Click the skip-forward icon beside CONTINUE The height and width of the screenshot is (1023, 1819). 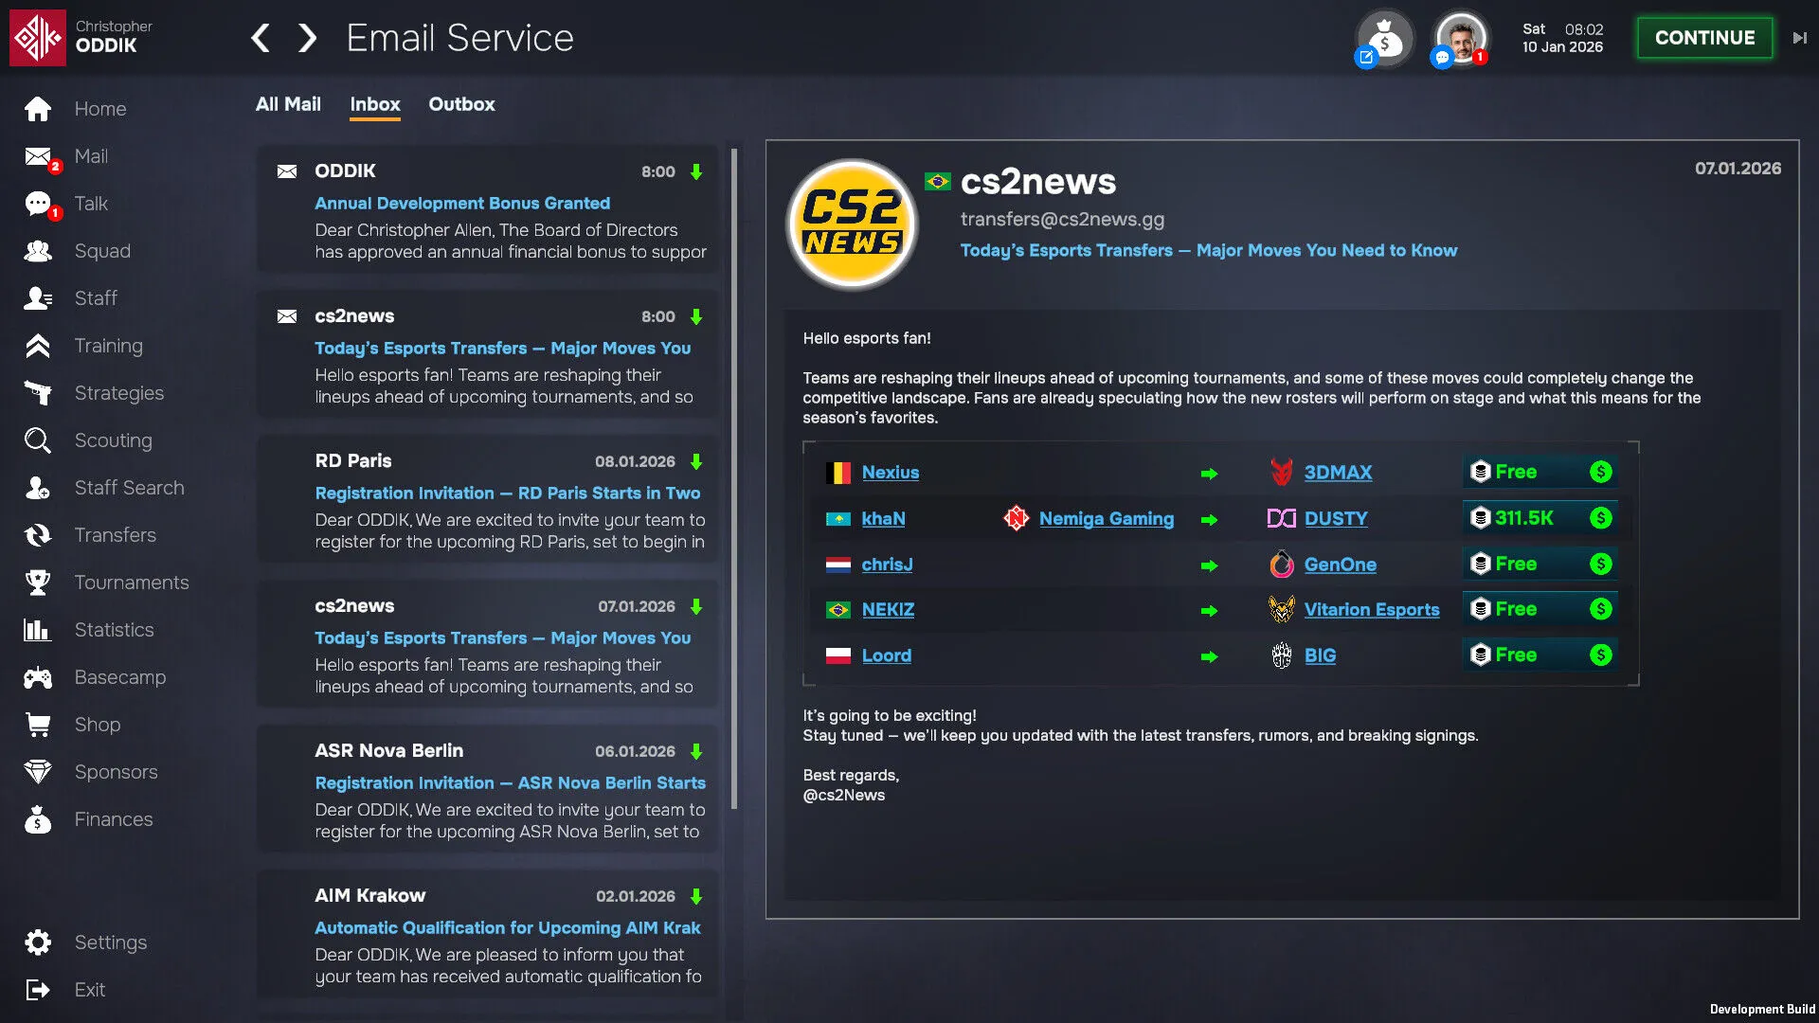[x=1799, y=38]
